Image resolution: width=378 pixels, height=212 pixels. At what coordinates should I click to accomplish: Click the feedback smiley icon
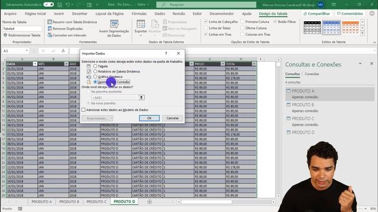coord(372,14)
